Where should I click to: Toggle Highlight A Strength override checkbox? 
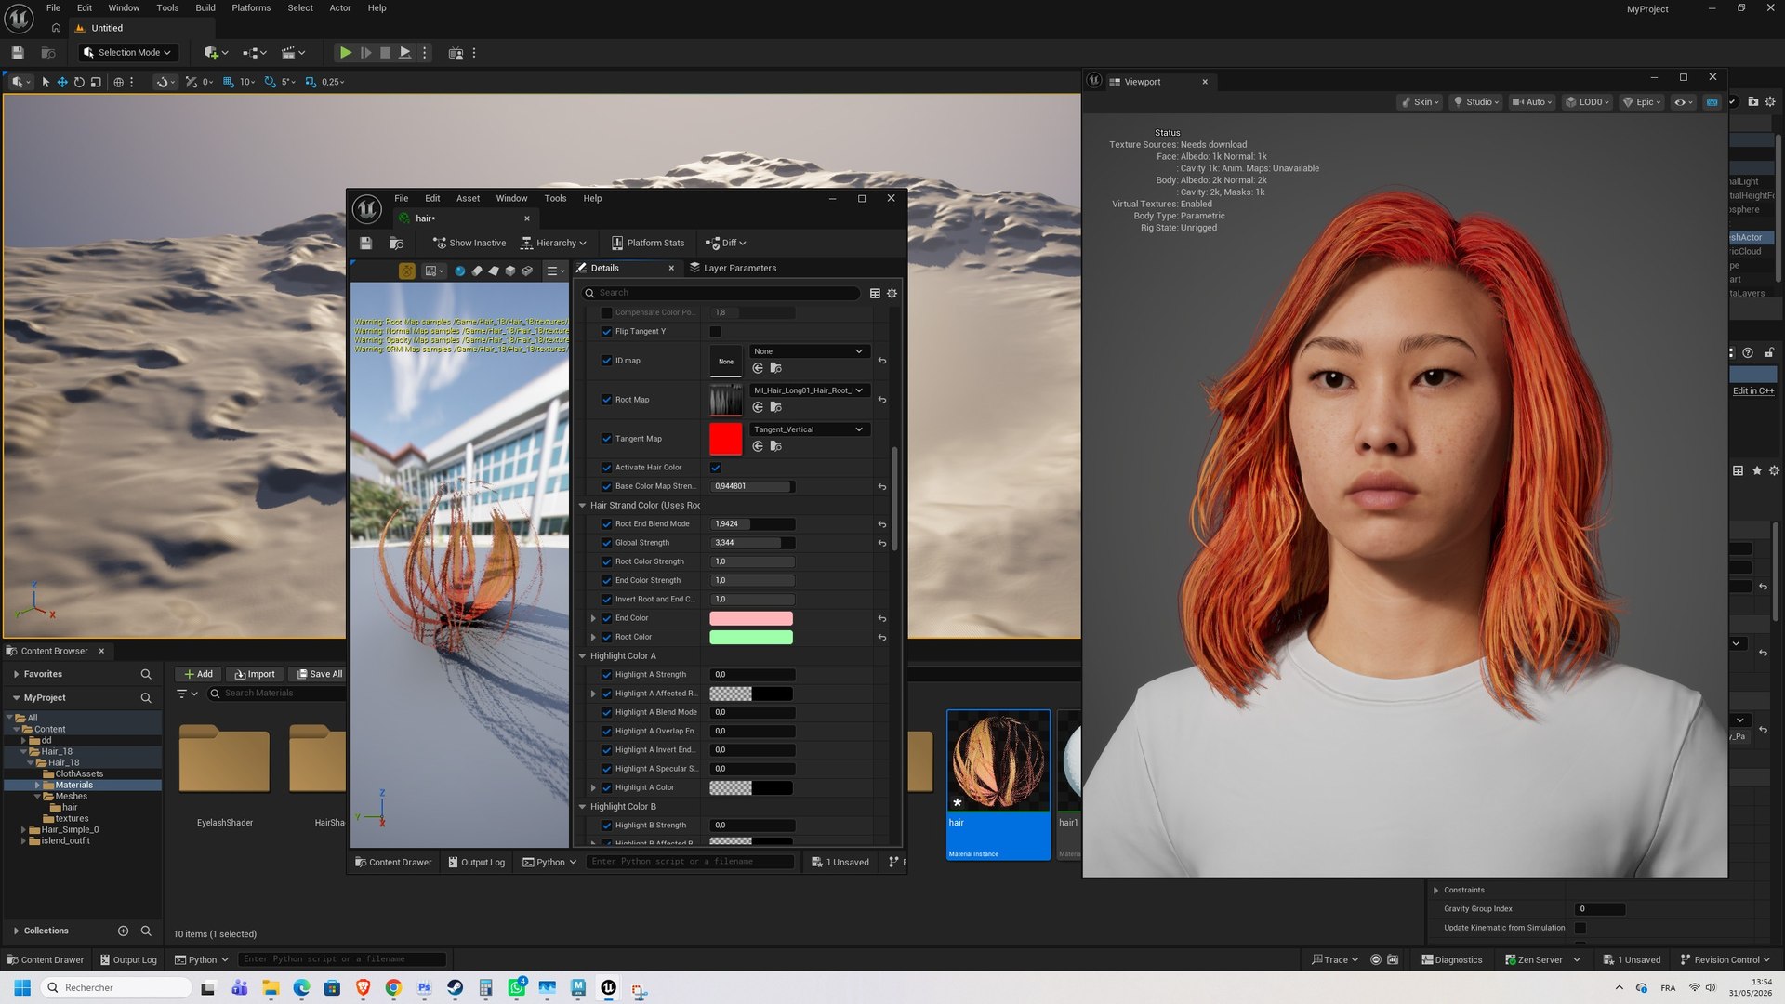click(x=607, y=675)
